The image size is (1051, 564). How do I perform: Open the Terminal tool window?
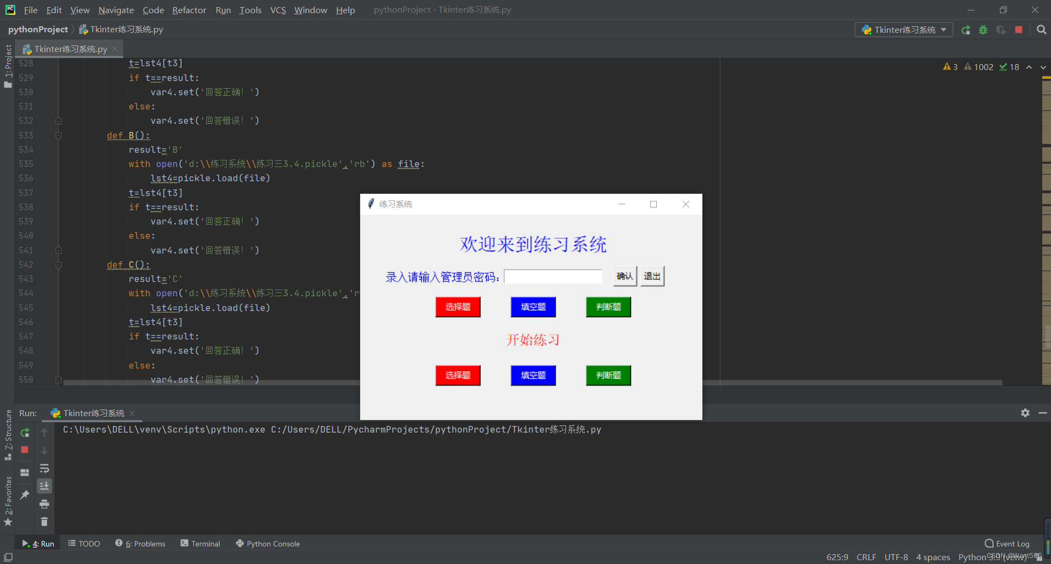(200, 544)
